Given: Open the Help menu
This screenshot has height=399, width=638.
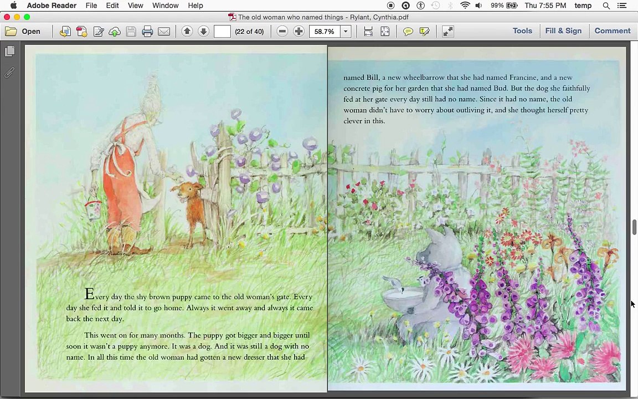Looking at the screenshot, I should [195, 6].
